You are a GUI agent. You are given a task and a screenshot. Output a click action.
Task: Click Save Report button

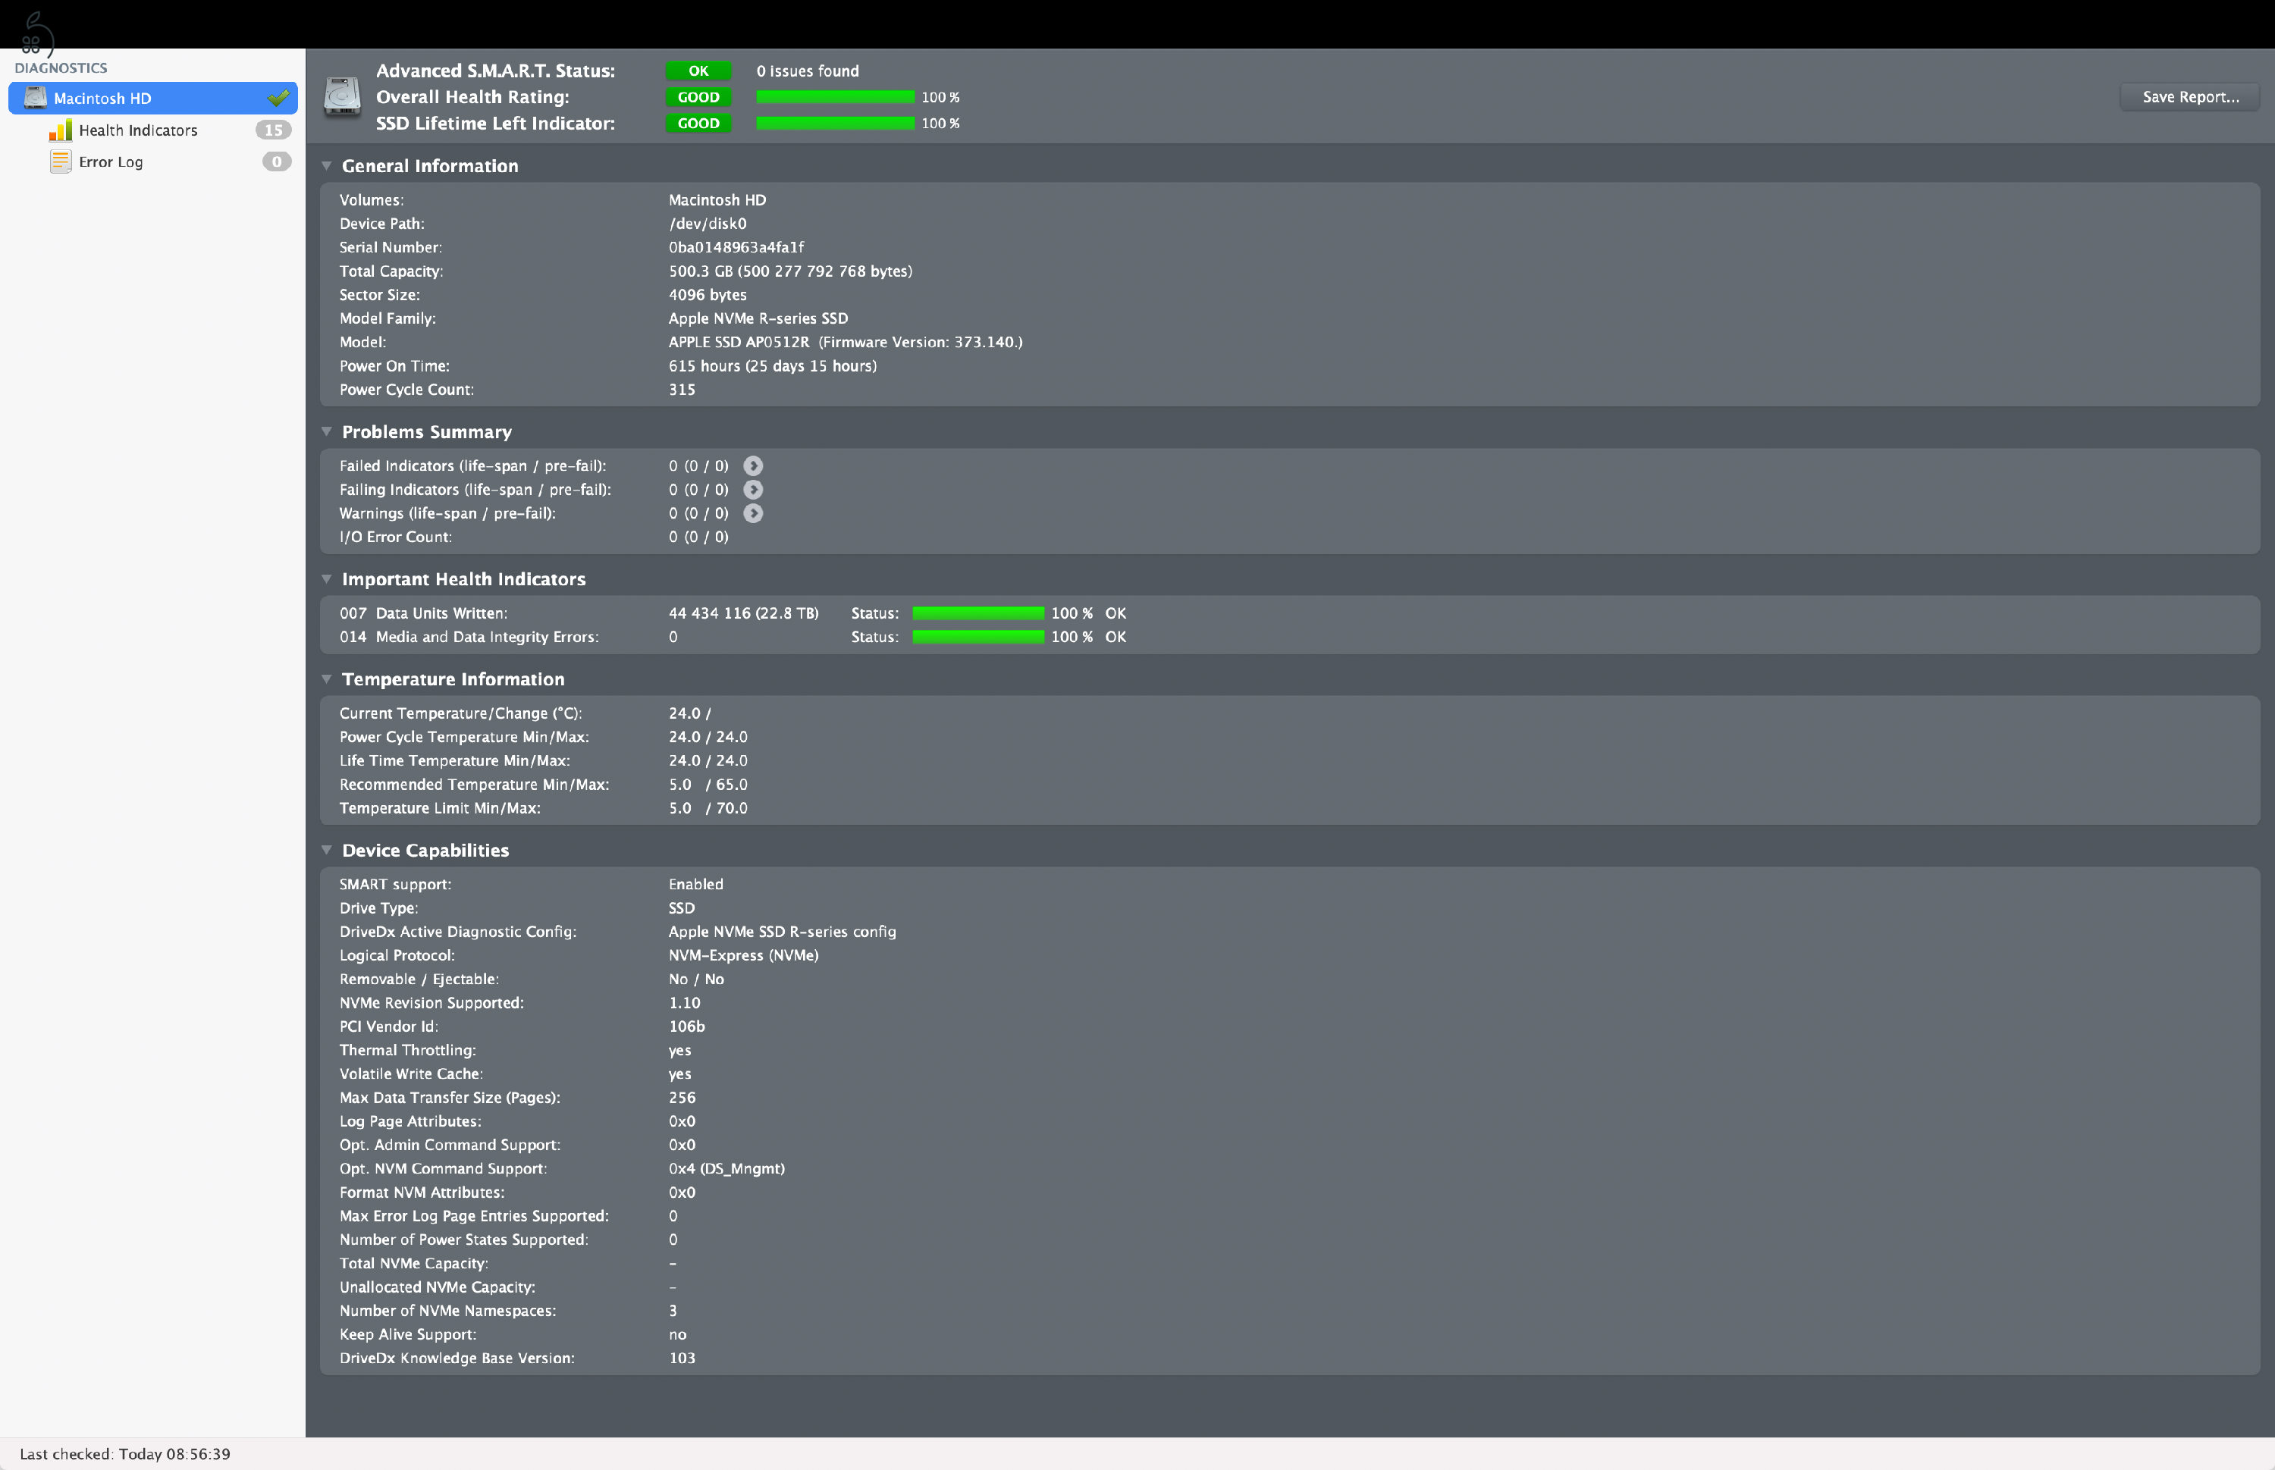[2190, 96]
